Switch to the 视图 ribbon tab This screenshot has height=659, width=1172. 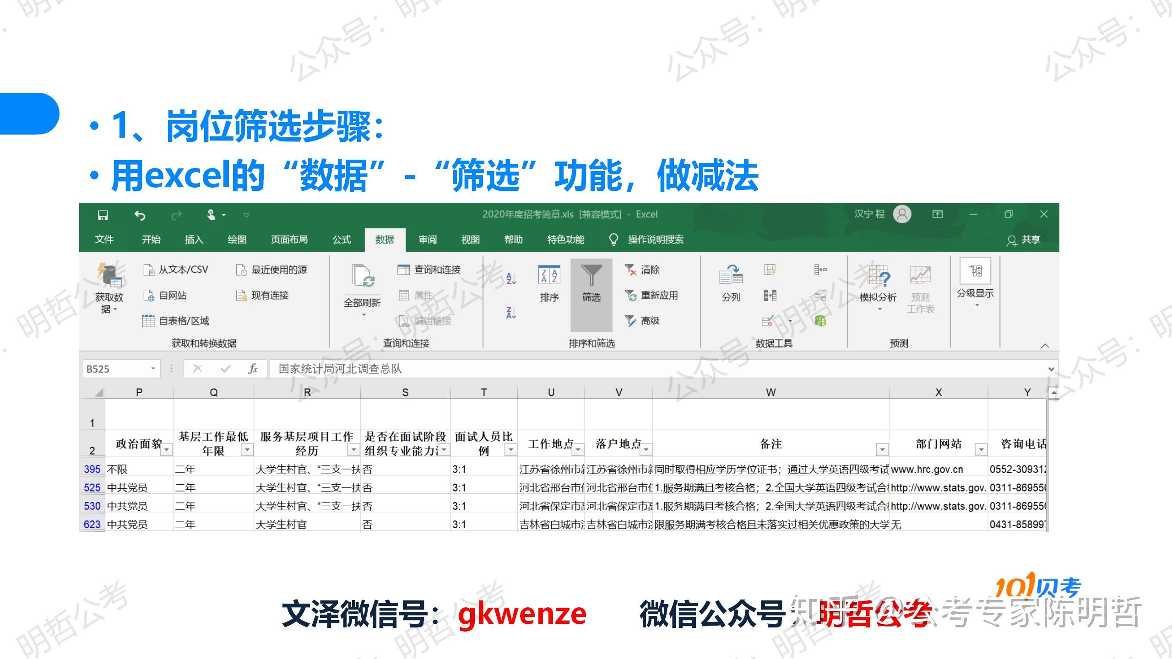pyautogui.click(x=470, y=239)
